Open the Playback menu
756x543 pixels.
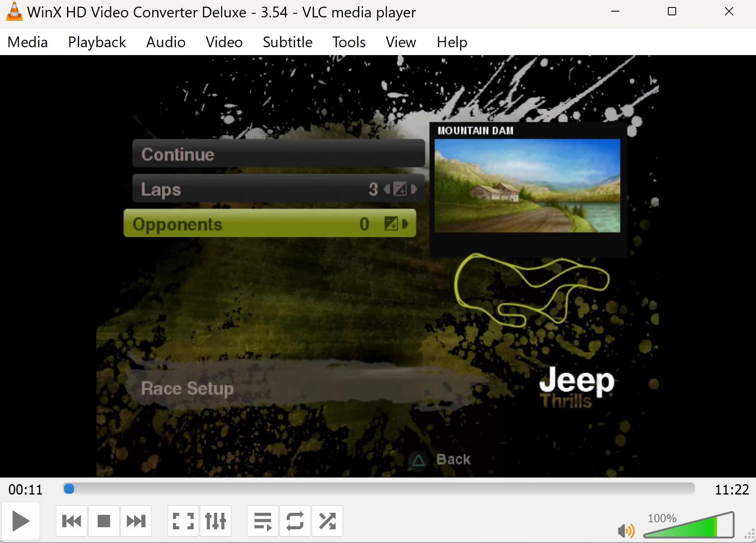click(97, 42)
